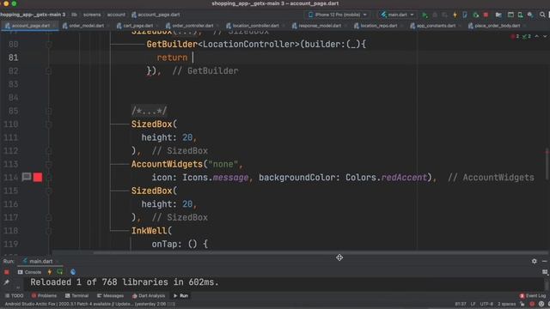This screenshot has width=550, height=309.
Task: Hot reload lightning icon in the Run panel
Action: click(50, 272)
